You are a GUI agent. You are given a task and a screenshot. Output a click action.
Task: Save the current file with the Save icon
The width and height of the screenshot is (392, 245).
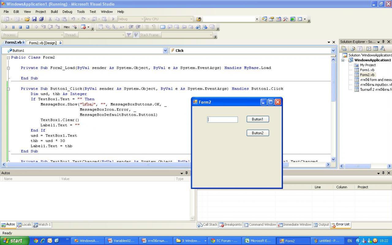pos(34,19)
